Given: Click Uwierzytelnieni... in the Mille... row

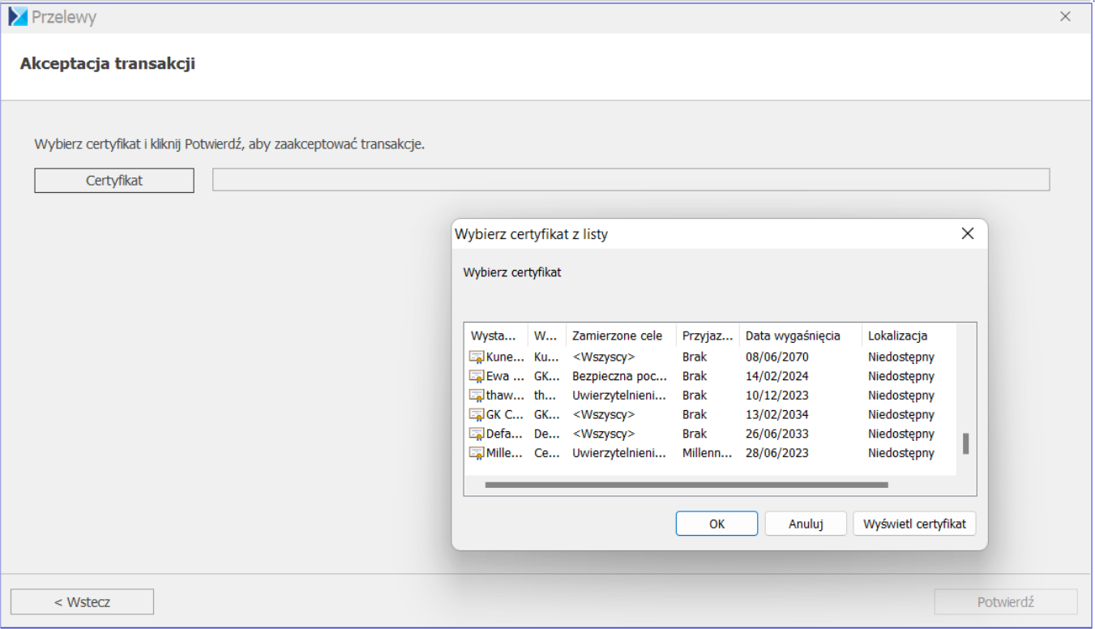Looking at the screenshot, I should pyautogui.click(x=620, y=453).
